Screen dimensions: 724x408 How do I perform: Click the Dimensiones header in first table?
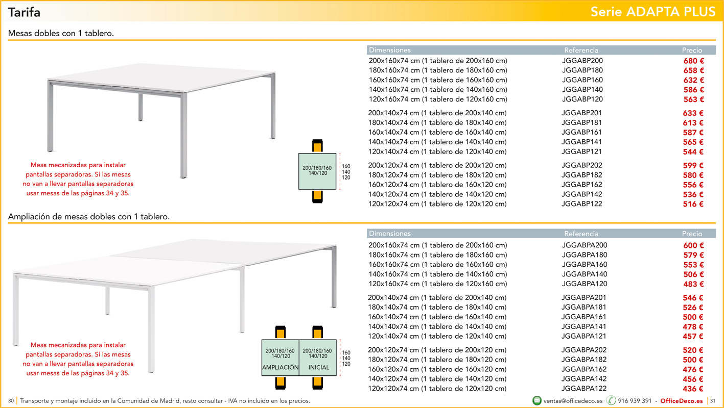point(390,50)
